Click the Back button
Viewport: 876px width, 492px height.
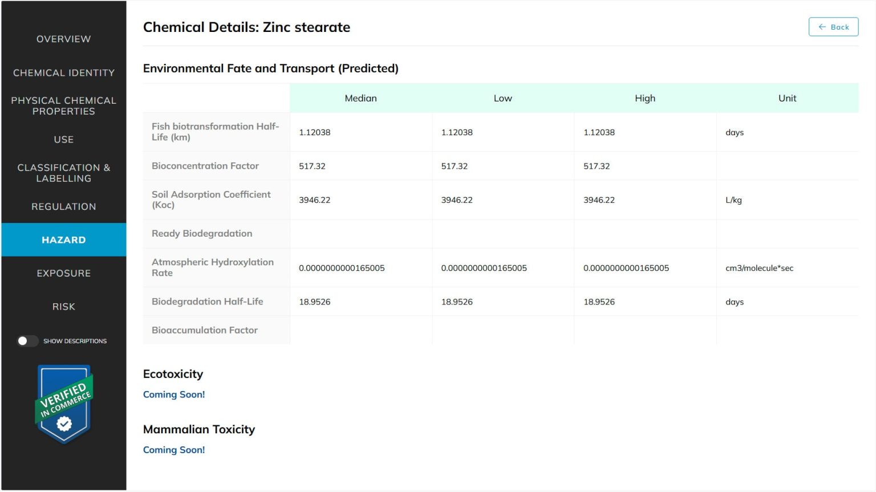[x=833, y=27]
